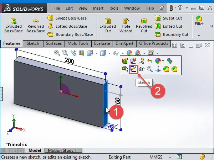Click the status bar quick tips help icon
The width and height of the screenshot is (214, 160).
click(x=179, y=157)
